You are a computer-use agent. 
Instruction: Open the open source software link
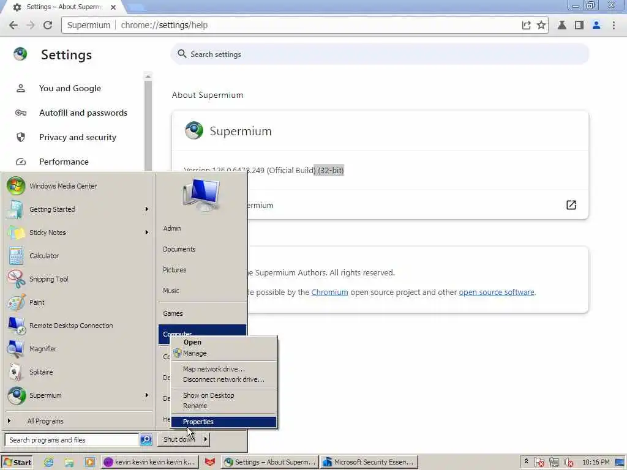click(496, 292)
